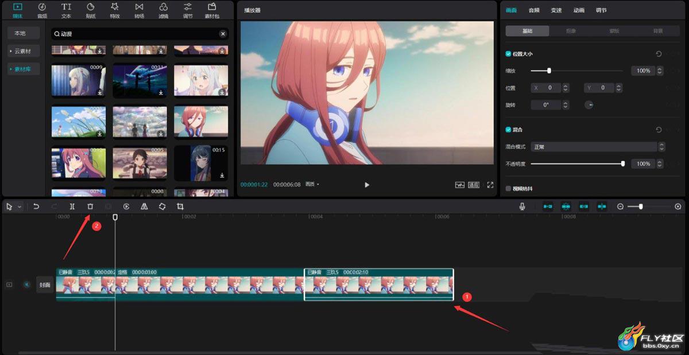Delete the selected clip
Viewport: 689px width, 355px height.
click(x=90, y=206)
